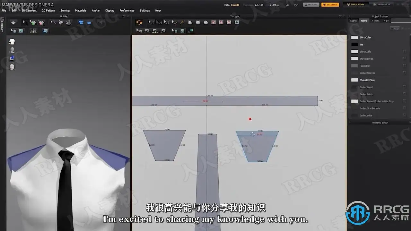The width and height of the screenshot is (411, 231).
Task: Select the Circle pattern tool
Action: (206, 22)
